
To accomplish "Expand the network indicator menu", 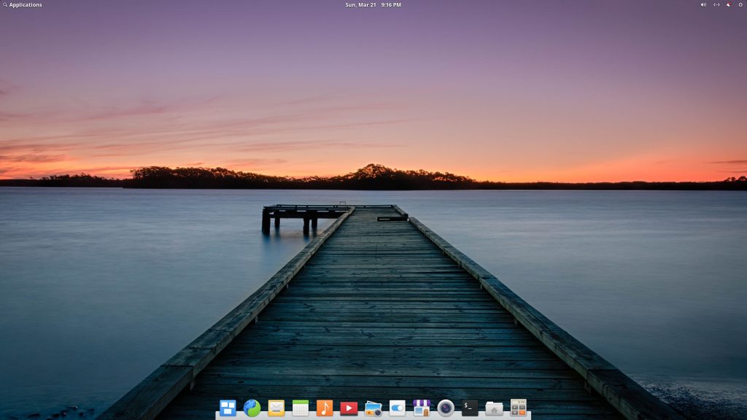I will pos(716,5).
